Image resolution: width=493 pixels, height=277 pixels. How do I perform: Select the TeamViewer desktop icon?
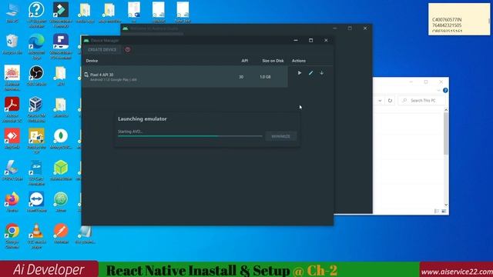(x=36, y=202)
